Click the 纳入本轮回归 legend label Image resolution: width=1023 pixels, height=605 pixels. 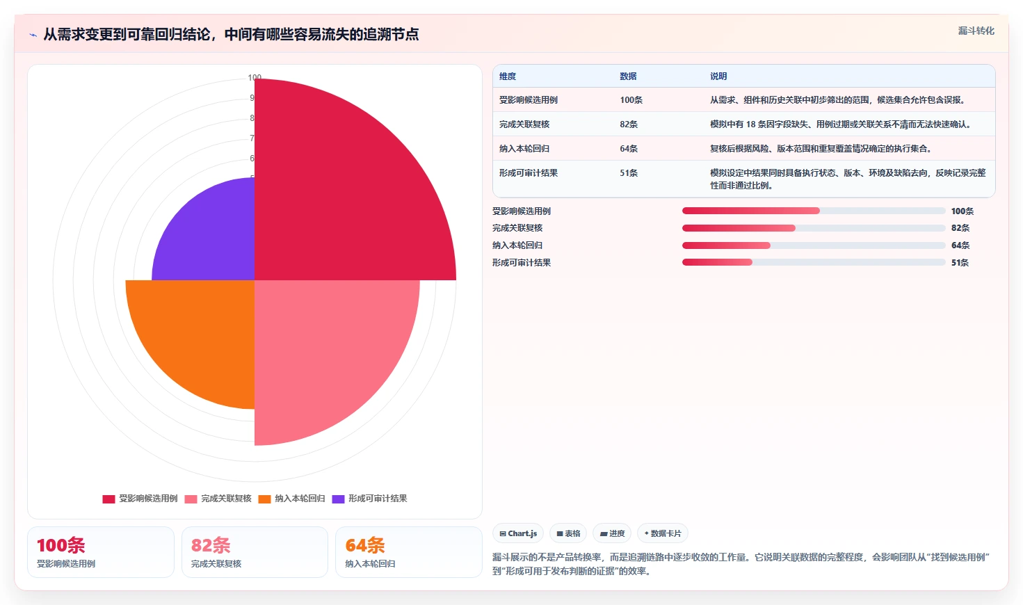pos(300,499)
